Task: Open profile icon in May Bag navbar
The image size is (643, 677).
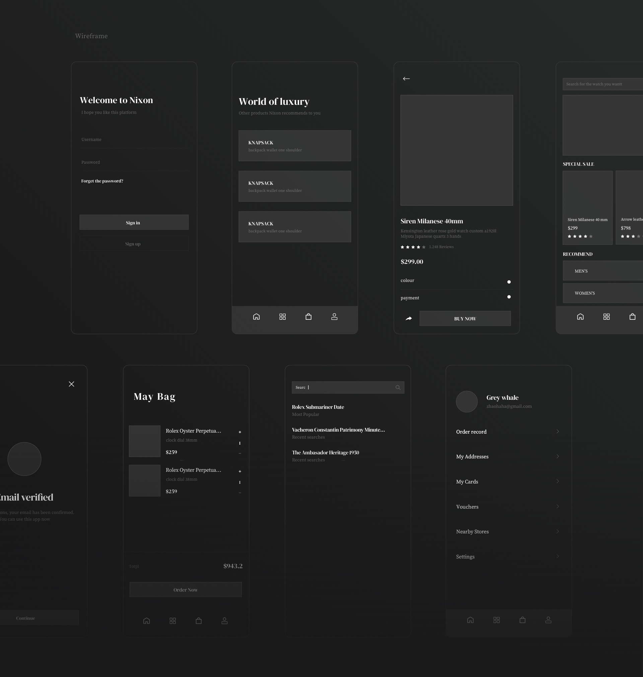Action: pos(224,621)
